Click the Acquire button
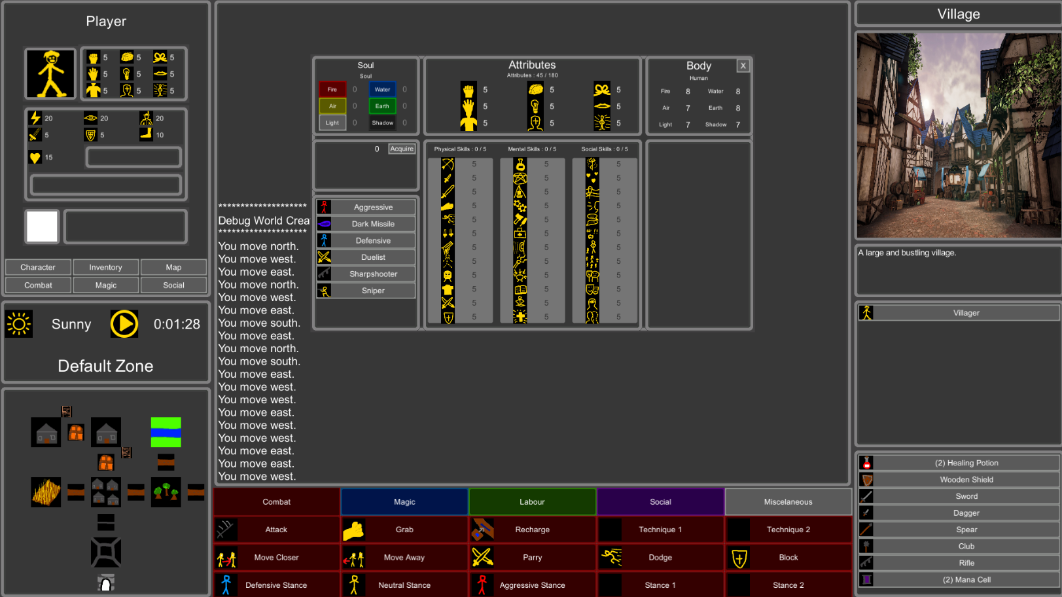 [x=401, y=149]
